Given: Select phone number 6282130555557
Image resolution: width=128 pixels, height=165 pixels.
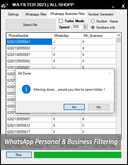Looking at the screenshot, I should click(x=29, y=55).
